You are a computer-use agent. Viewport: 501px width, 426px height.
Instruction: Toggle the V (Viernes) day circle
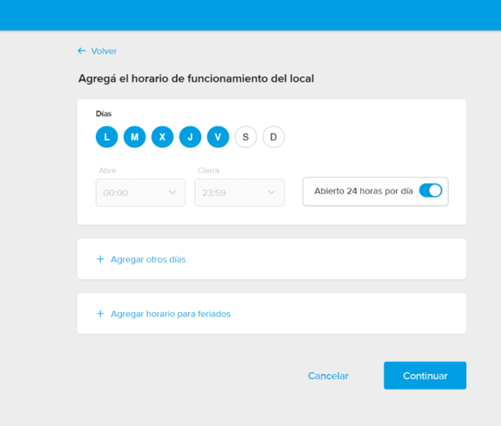coord(218,137)
